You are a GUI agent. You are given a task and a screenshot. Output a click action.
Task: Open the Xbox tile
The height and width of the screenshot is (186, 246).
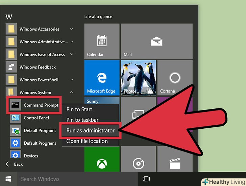pyautogui.click(x=102, y=159)
